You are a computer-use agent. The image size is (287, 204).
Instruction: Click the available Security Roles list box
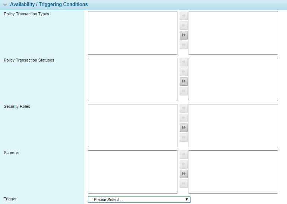132,126
